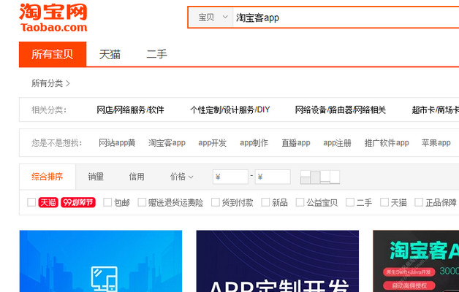Enable the 包邮 free shipping checkbox

click(107, 202)
